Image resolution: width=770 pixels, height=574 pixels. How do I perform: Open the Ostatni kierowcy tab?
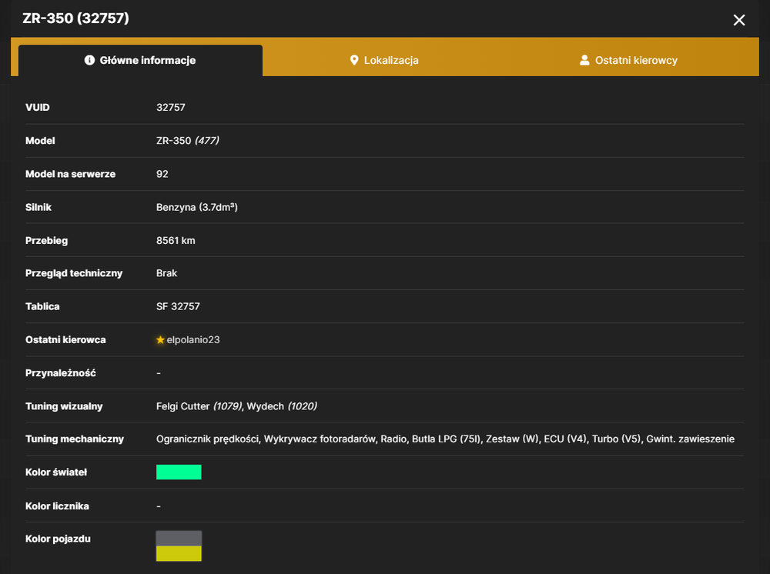pyautogui.click(x=628, y=60)
